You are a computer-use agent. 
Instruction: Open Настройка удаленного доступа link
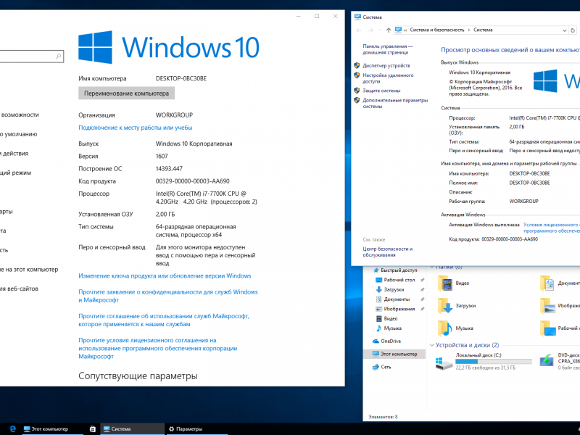[x=388, y=78]
